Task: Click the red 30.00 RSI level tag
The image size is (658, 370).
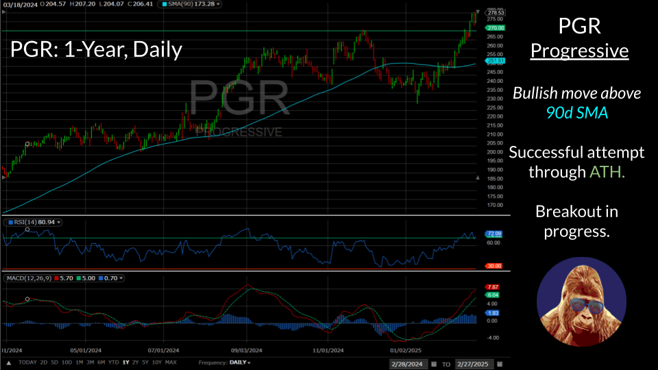Action: tap(495, 266)
